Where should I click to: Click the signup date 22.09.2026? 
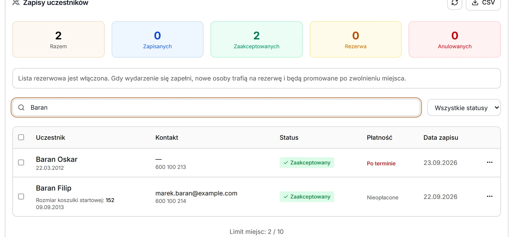click(440, 197)
